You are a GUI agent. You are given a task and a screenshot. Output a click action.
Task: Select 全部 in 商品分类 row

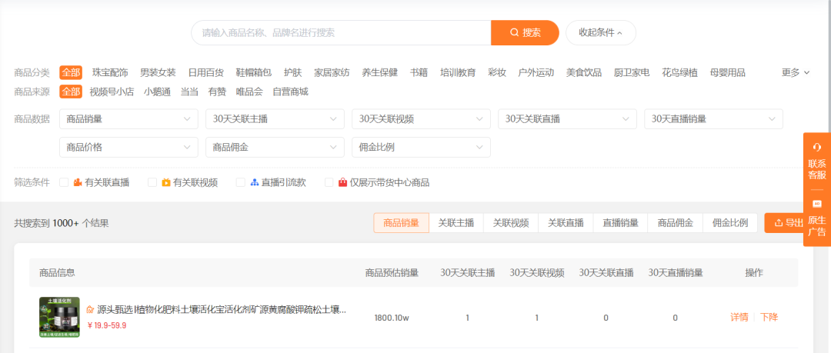(71, 72)
